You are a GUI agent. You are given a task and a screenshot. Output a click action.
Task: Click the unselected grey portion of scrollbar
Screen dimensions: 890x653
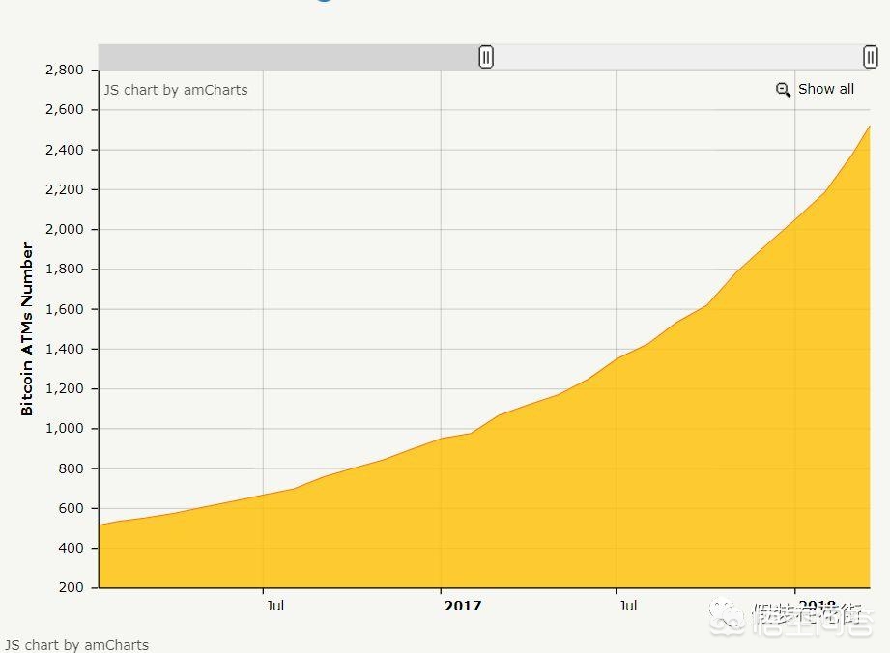292,57
